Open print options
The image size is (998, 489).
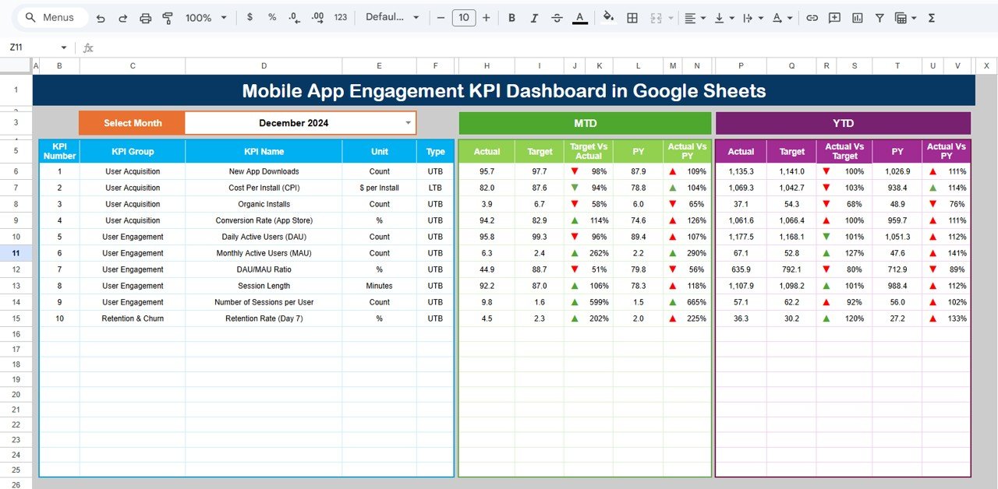[145, 17]
